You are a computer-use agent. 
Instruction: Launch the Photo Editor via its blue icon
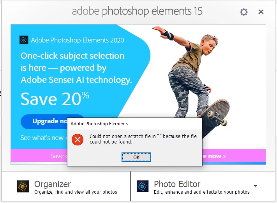pos(143,186)
